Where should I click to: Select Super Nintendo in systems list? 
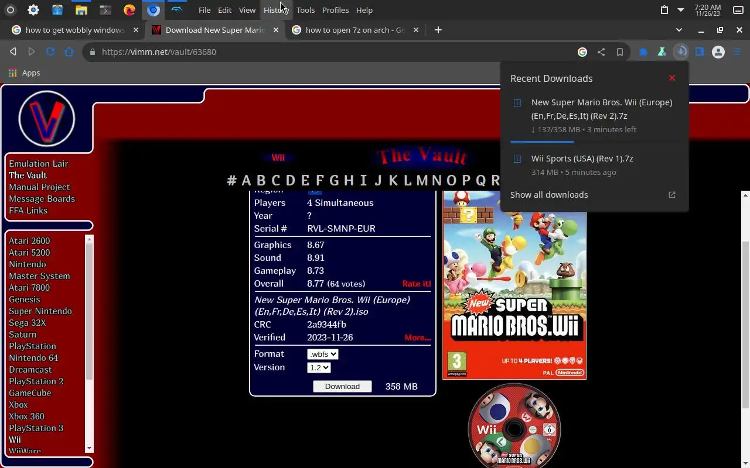(x=40, y=311)
